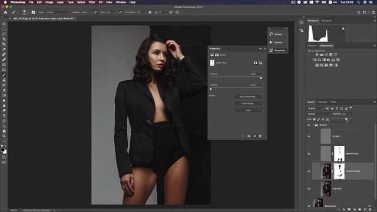The height and width of the screenshot is (212, 377).
Task: Select the Hand tool
Action: (4, 131)
